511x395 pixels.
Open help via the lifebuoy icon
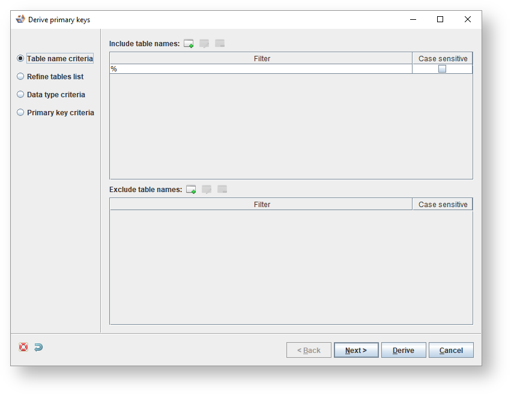coord(23,347)
